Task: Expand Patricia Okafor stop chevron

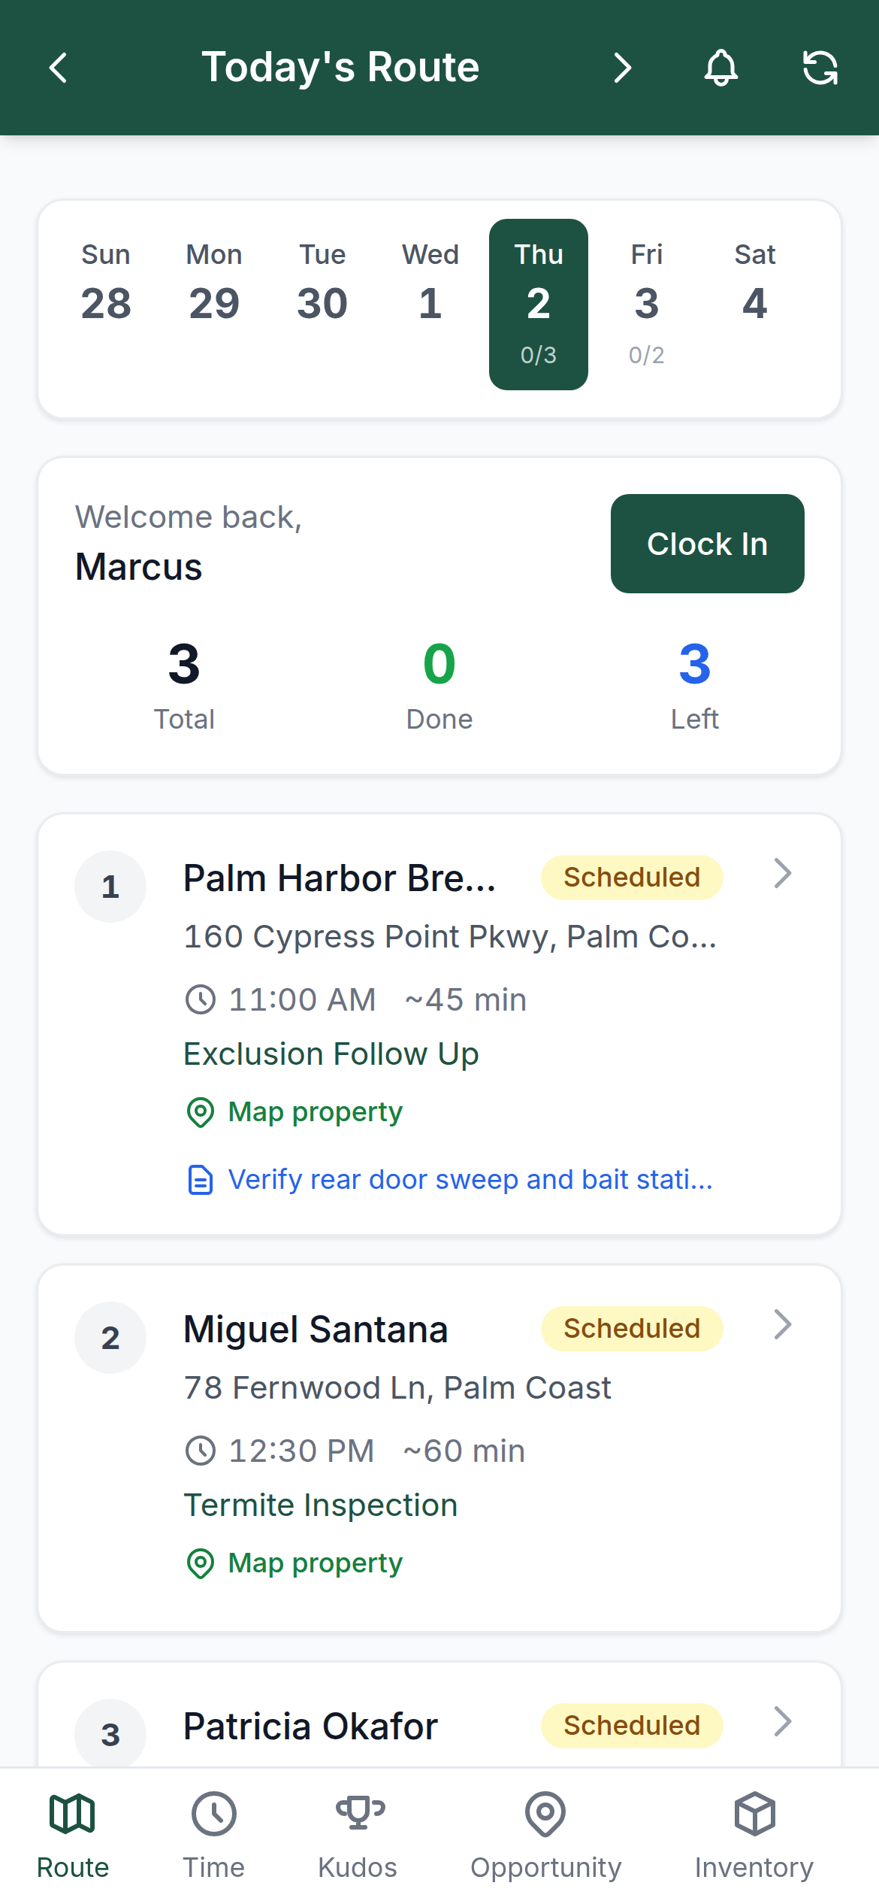Action: coord(783,1722)
